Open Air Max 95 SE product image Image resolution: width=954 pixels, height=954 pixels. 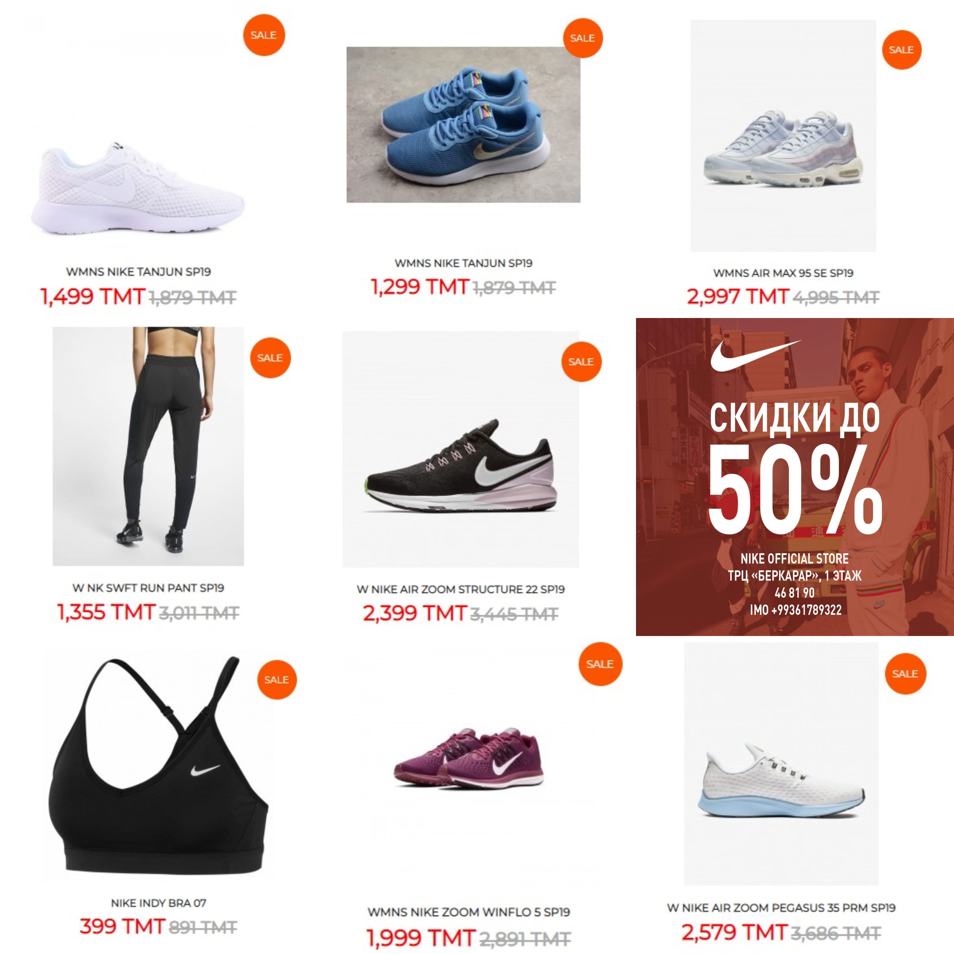click(x=783, y=136)
